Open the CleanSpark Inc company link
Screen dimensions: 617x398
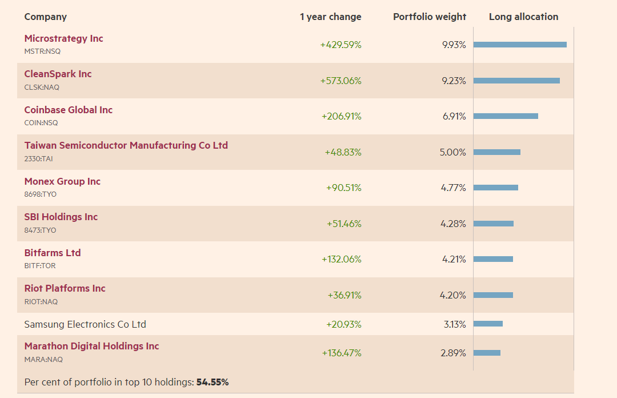pos(58,74)
